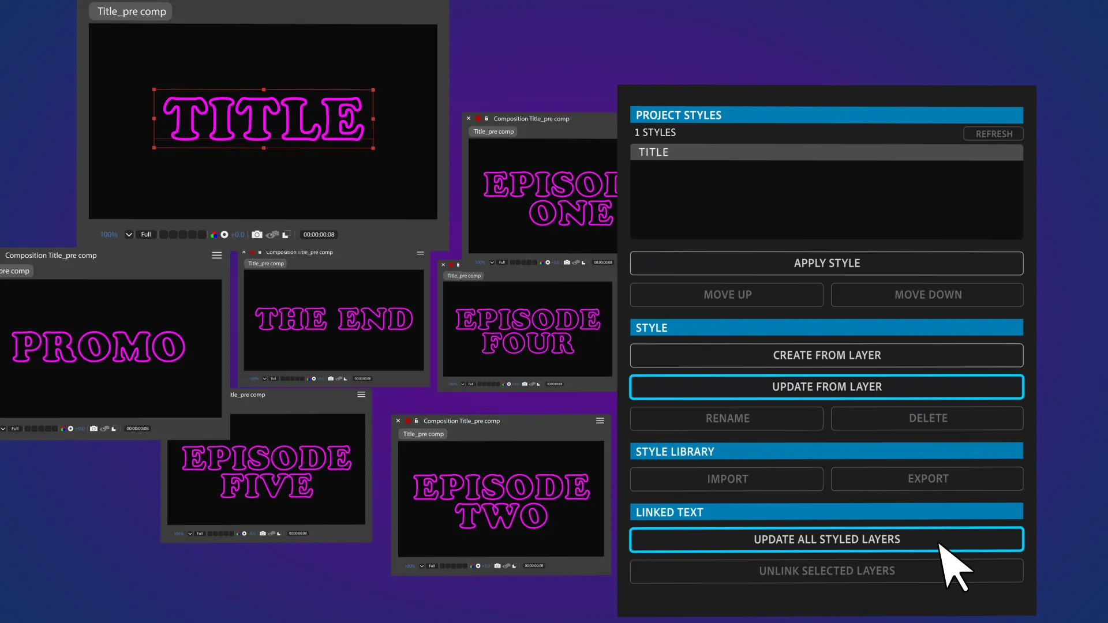Reset exposure in the PROMO window

pyautogui.click(x=70, y=429)
